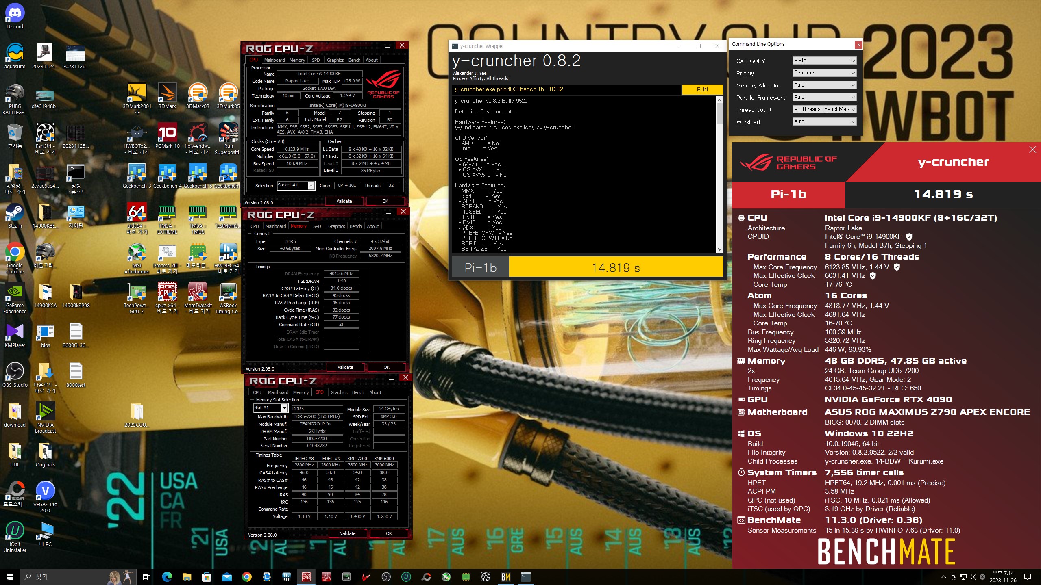Open MemTweakIt desktop shortcut
1041x585 pixels.
coord(198,299)
